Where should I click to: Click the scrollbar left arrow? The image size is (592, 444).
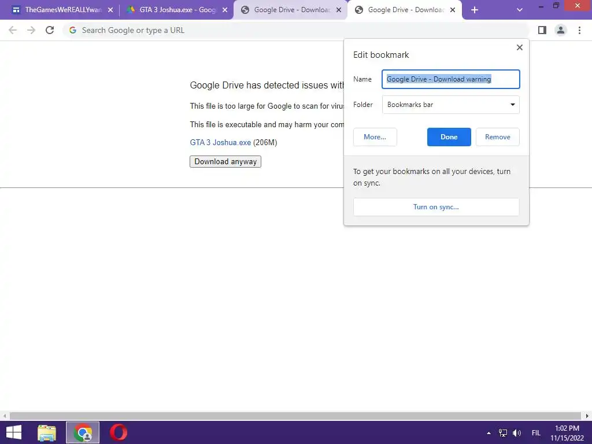tap(5, 416)
